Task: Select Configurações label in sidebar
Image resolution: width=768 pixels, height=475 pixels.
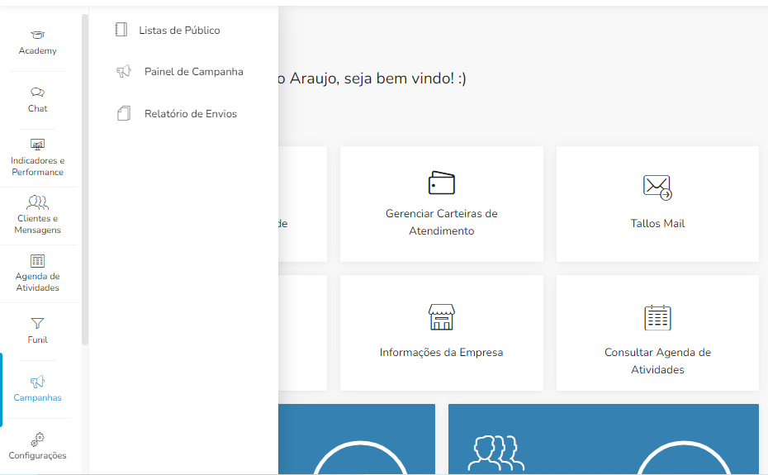Action: pyautogui.click(x=38, y=455)
